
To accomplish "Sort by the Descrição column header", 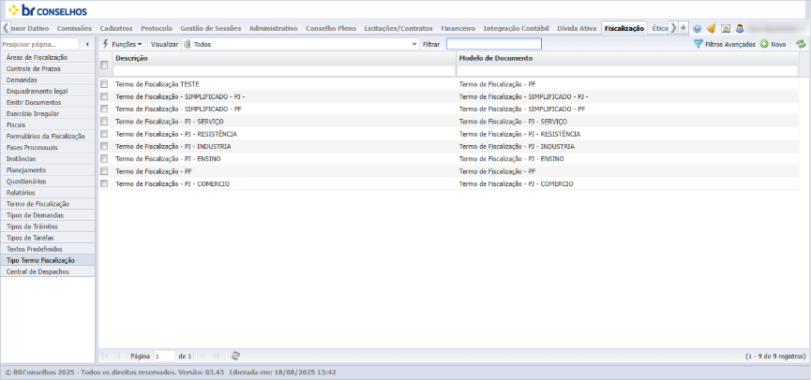I will click(x=131, y=58).
